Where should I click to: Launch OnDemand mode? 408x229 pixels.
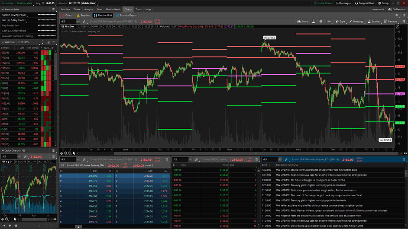pos(397,10)
